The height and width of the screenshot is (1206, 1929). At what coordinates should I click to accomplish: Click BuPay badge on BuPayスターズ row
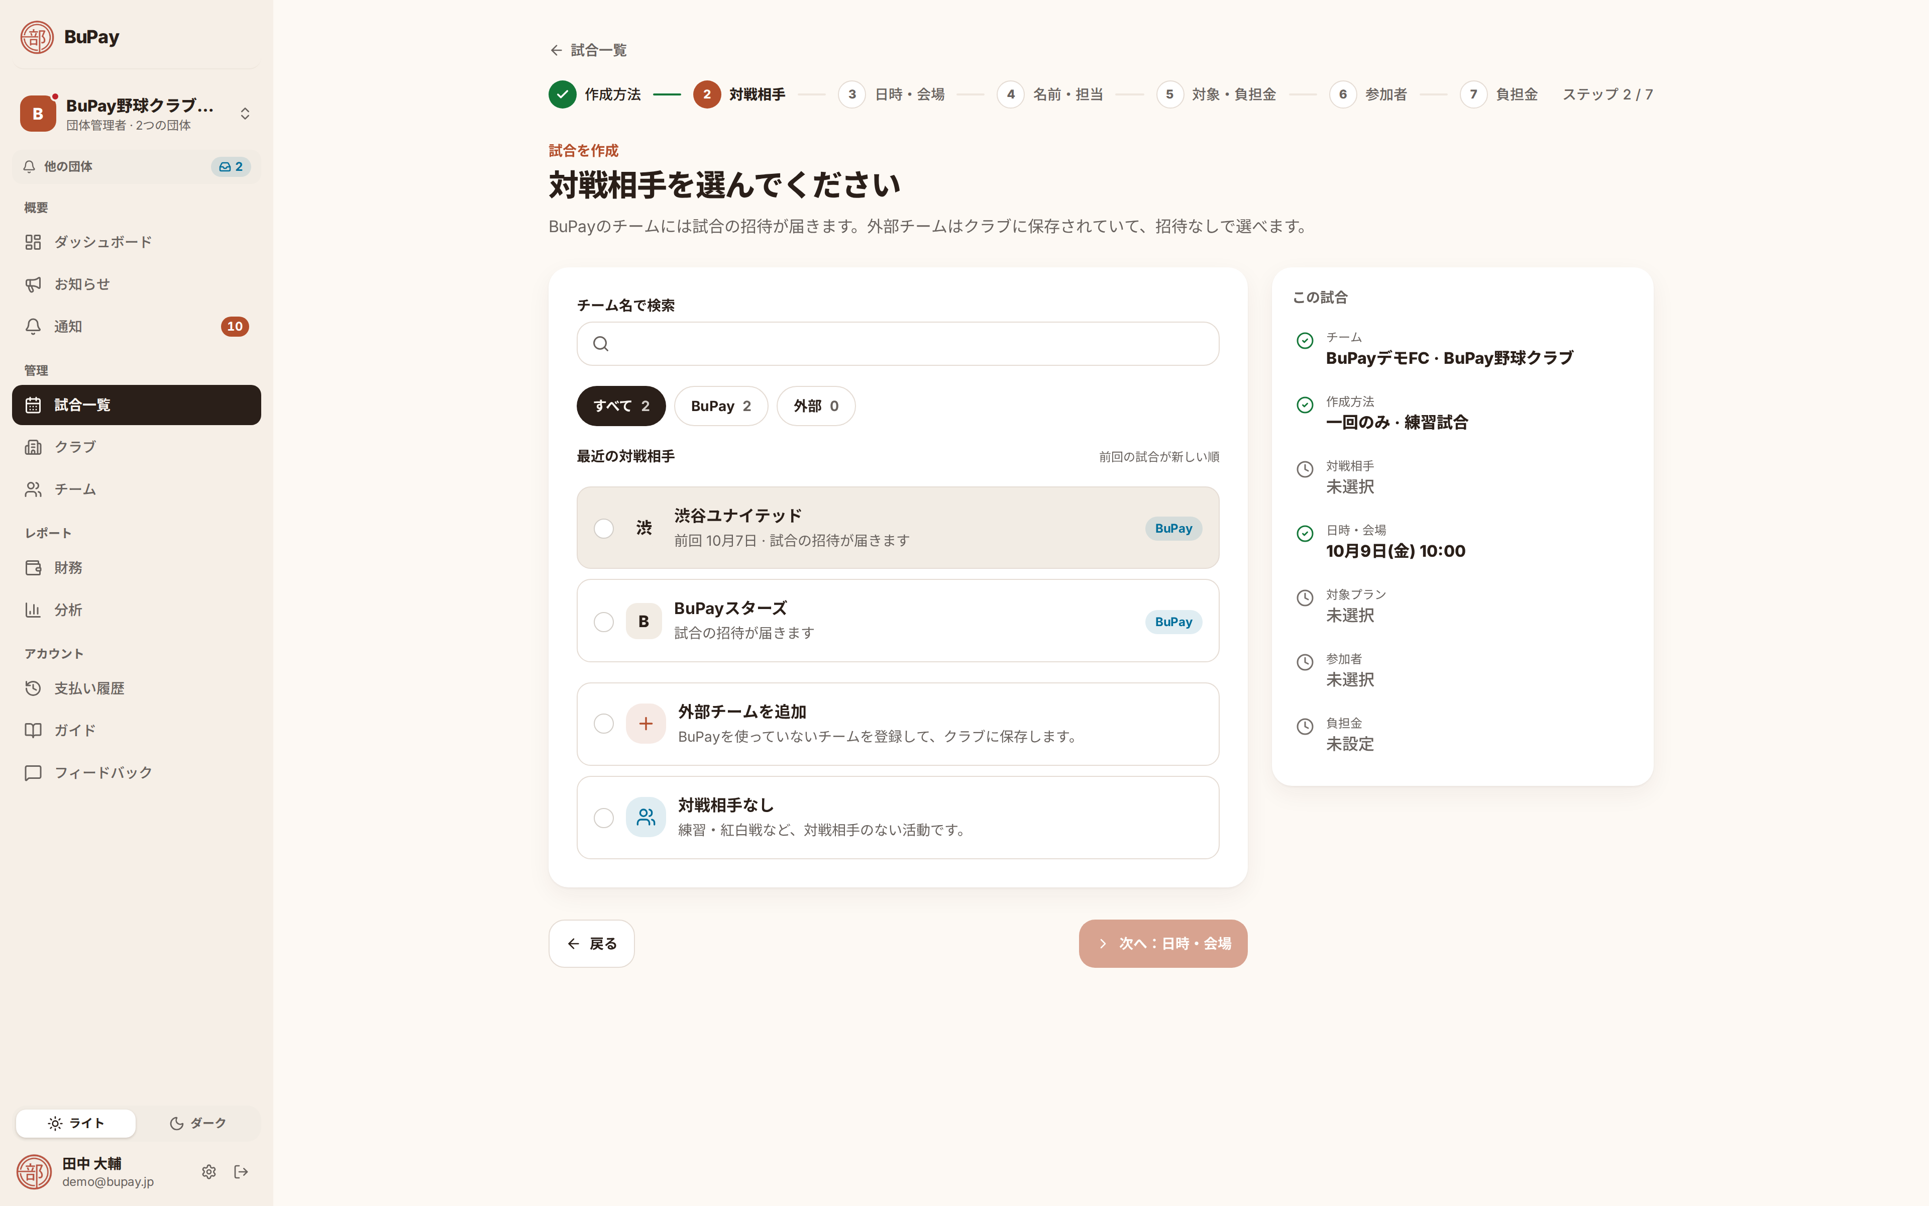[x=1173, y=622]
